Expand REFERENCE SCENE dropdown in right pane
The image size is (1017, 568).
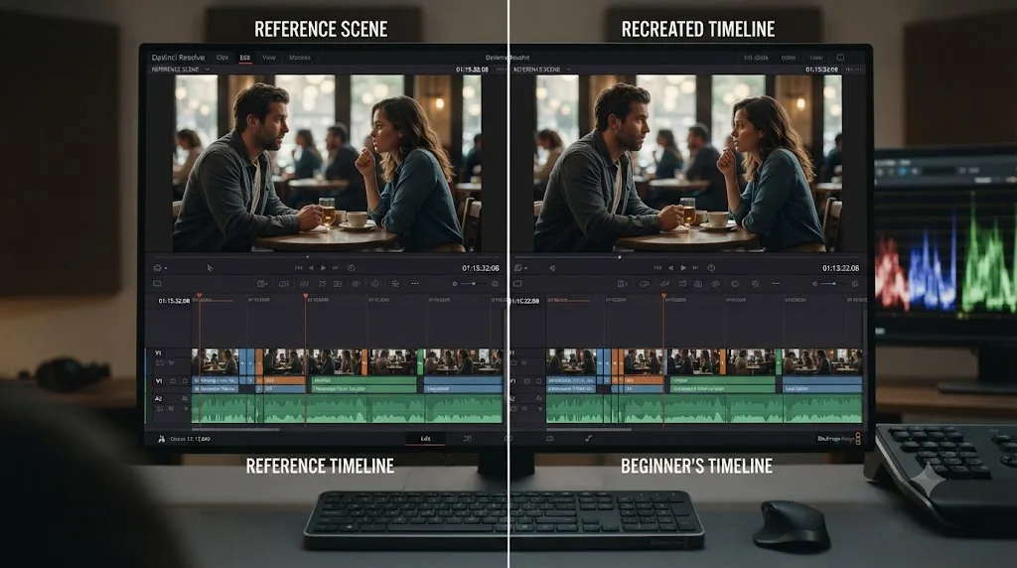coord(568,70)
